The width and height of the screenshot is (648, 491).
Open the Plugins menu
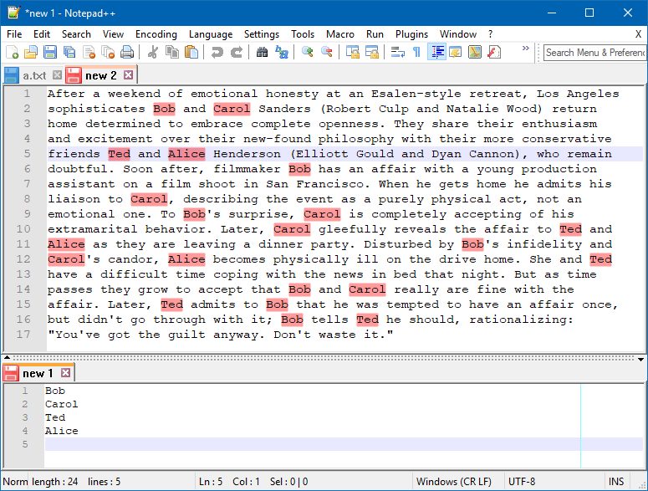(411, 34)
